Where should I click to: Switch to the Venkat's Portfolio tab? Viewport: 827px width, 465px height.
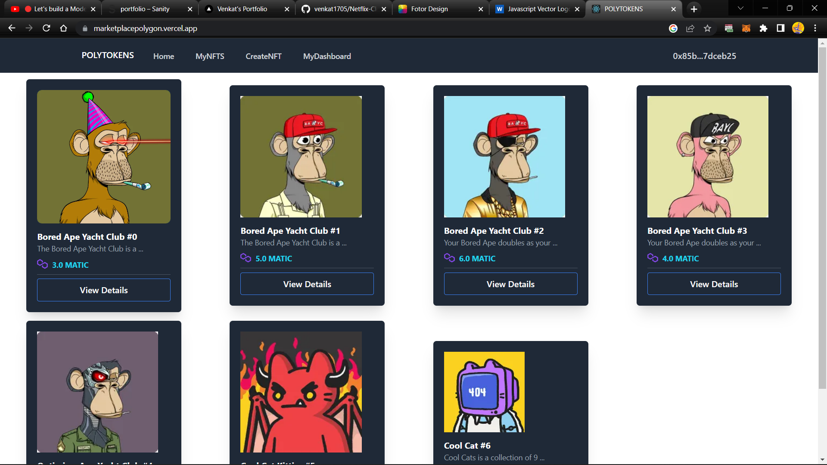click(247, 9)
